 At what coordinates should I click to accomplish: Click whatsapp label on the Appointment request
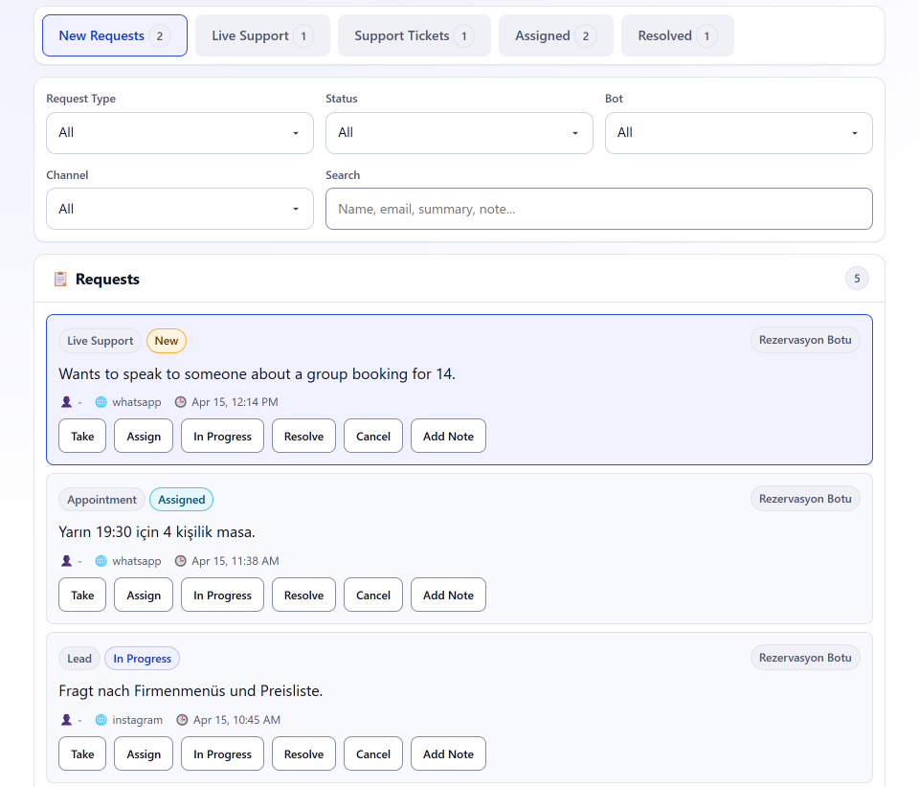(x=137, y=561)
